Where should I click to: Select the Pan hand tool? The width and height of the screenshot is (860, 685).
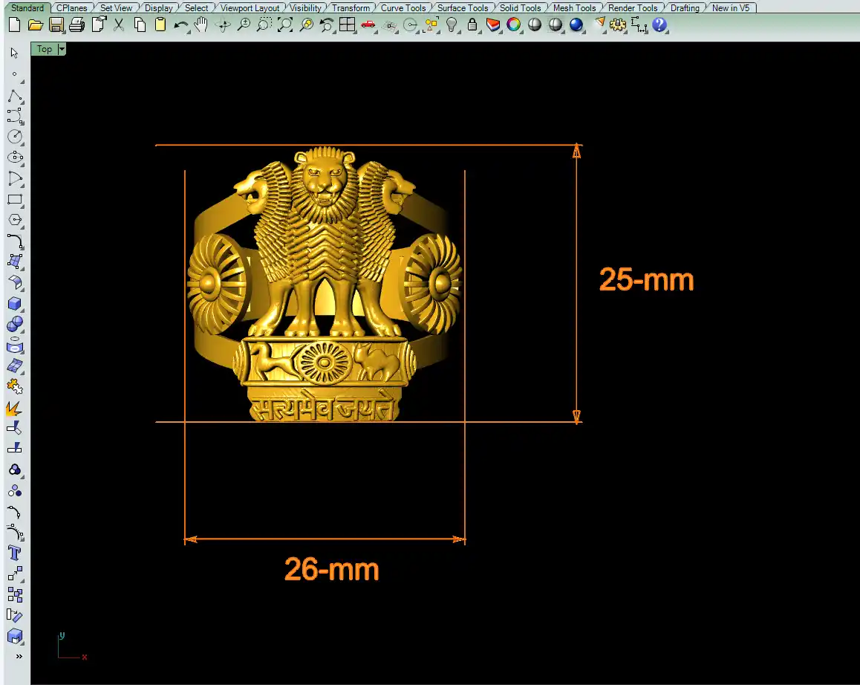point(201,25)
